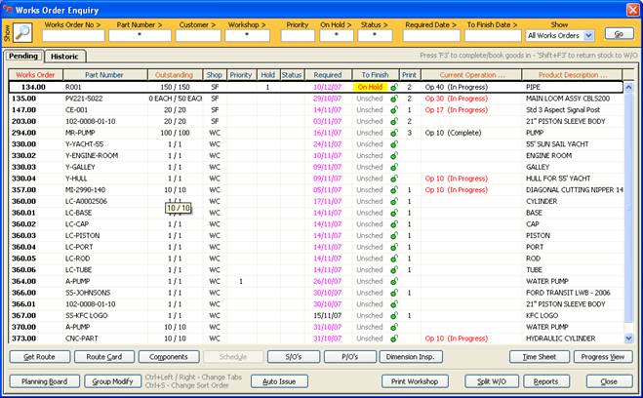The height and width of the screenshot is (398, 643).
Task: Click green schedule icon in row 203.00
Action: tap(394, 121)
